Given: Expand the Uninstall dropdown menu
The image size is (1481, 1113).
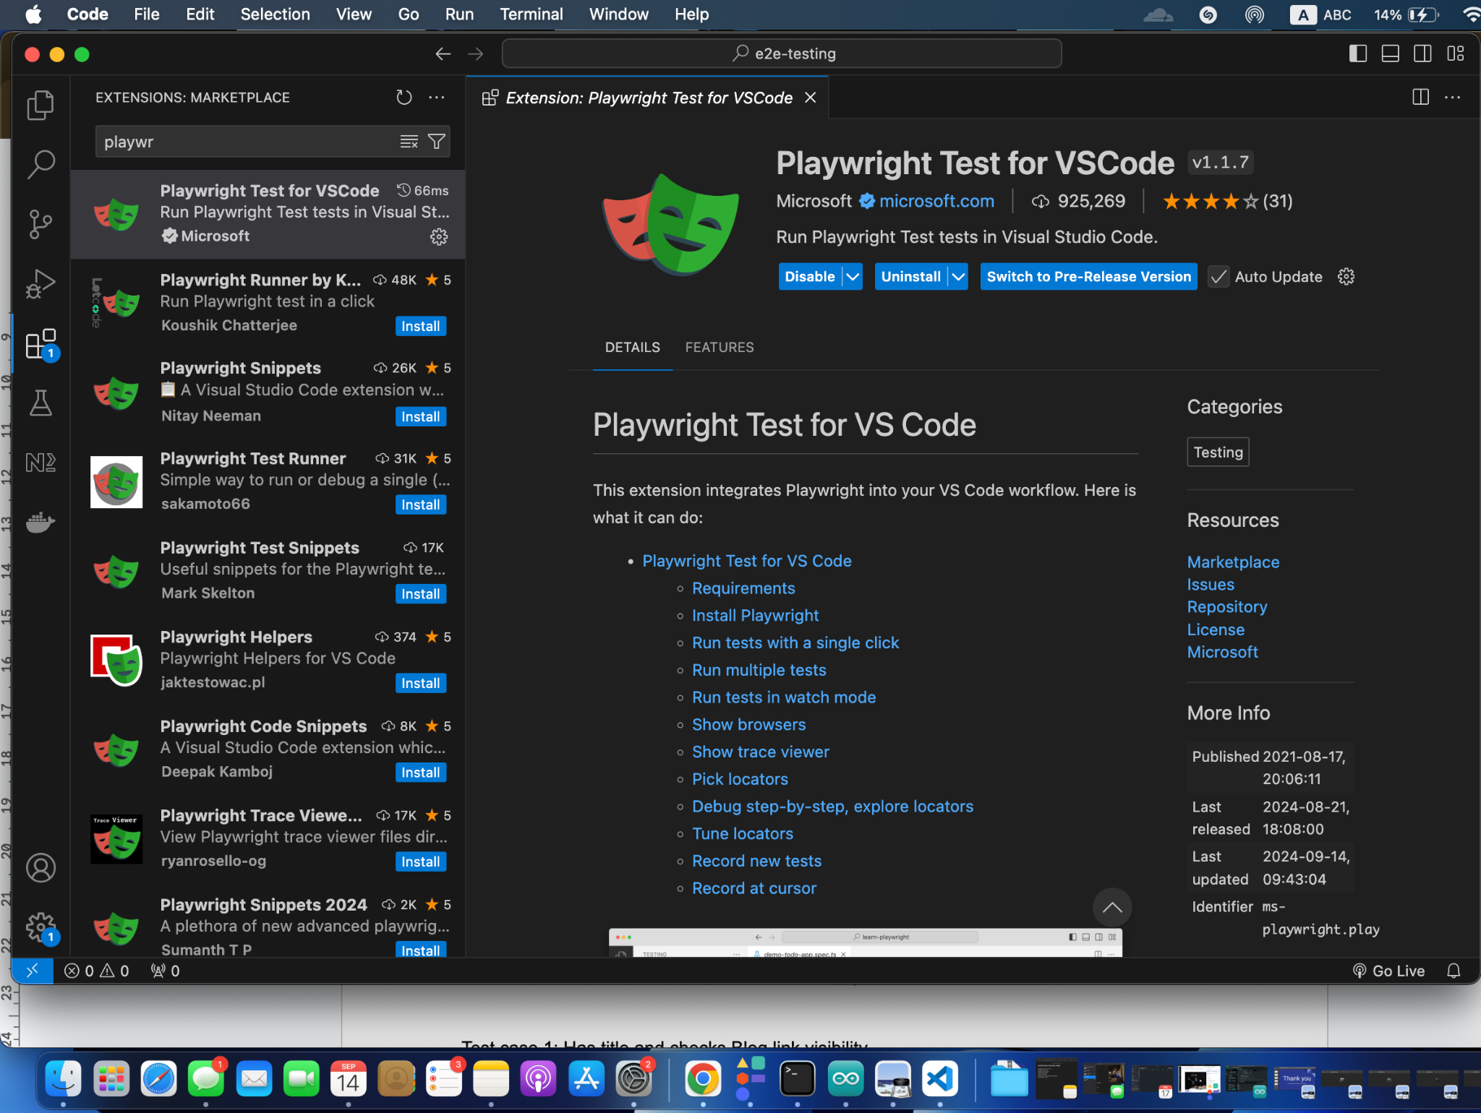Looking at the screenshot, I should pos(957,276).
